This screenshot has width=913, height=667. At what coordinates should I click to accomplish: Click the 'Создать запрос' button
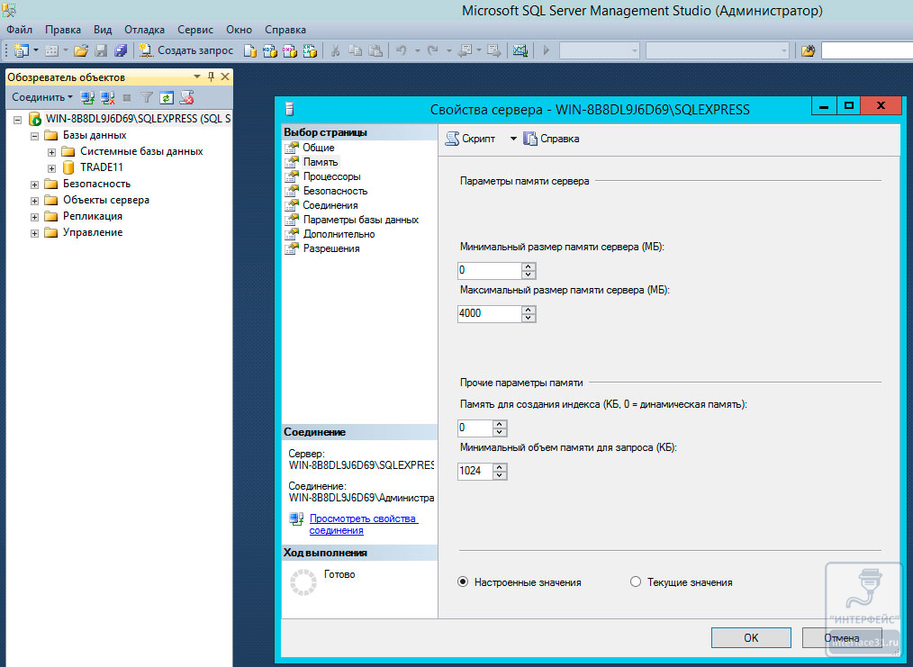(x=186, y=50)
